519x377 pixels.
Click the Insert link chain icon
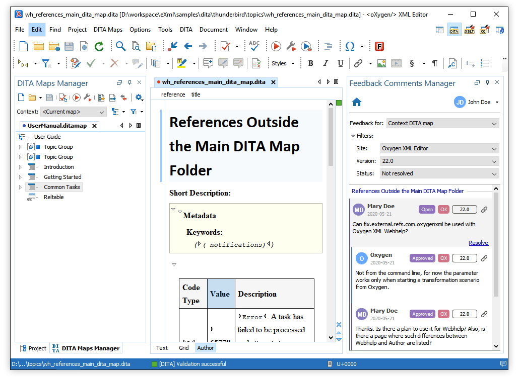coord(358,63)
